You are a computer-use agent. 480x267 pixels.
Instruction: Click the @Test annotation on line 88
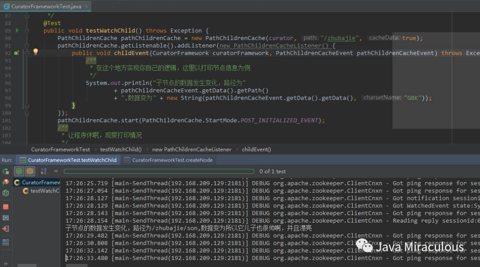tap(52, 23)
